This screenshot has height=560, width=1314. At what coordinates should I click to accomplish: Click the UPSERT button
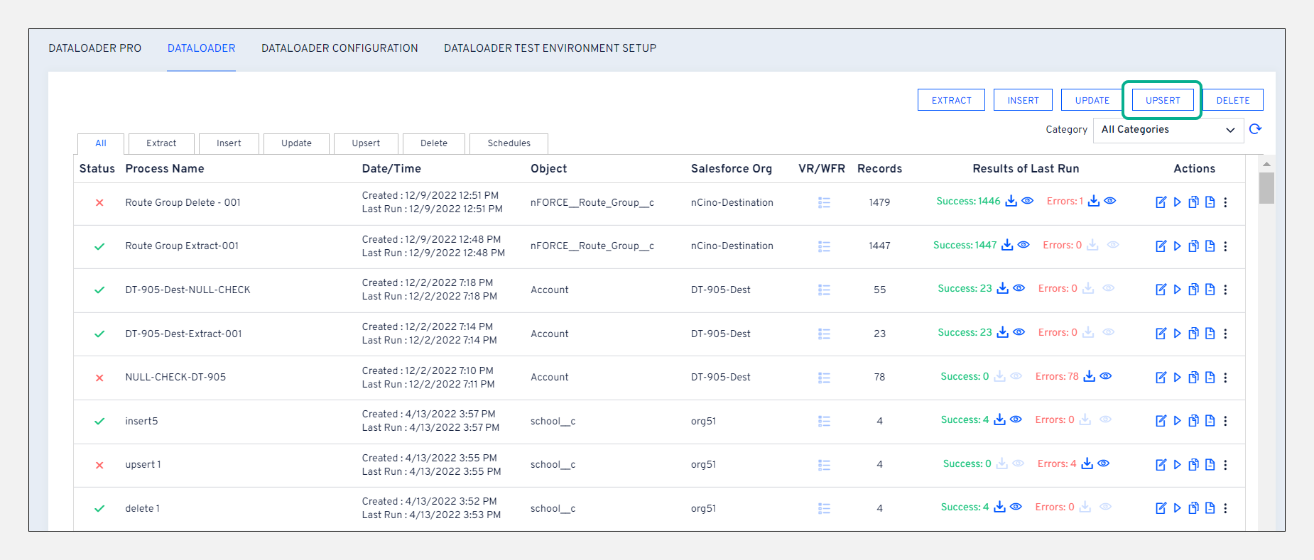coord(1163,100)
